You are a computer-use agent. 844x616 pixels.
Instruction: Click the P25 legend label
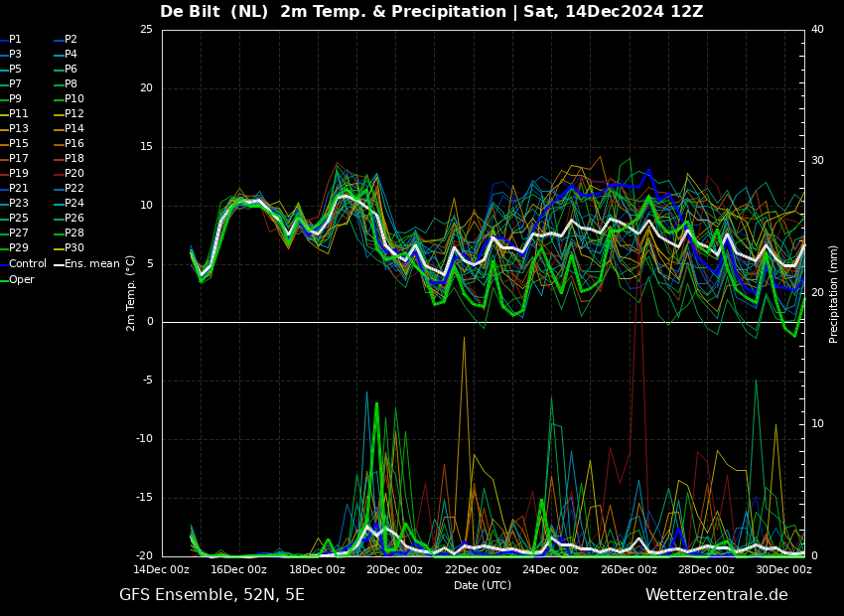coord(18,219)
